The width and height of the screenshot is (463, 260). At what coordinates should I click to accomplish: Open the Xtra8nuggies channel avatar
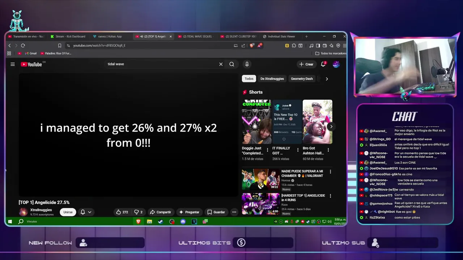click(23, 212)
